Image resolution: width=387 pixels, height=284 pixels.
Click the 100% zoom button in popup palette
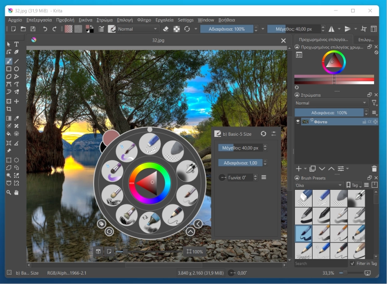195,251
